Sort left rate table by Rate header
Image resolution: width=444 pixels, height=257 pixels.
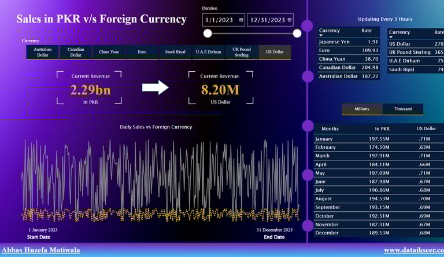pyautogui.click(x=367, y=31)
